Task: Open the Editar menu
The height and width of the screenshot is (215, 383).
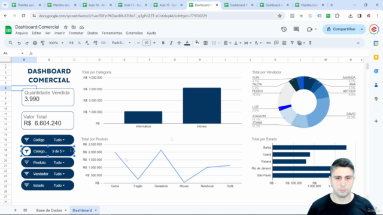Action: pos(36,33)
